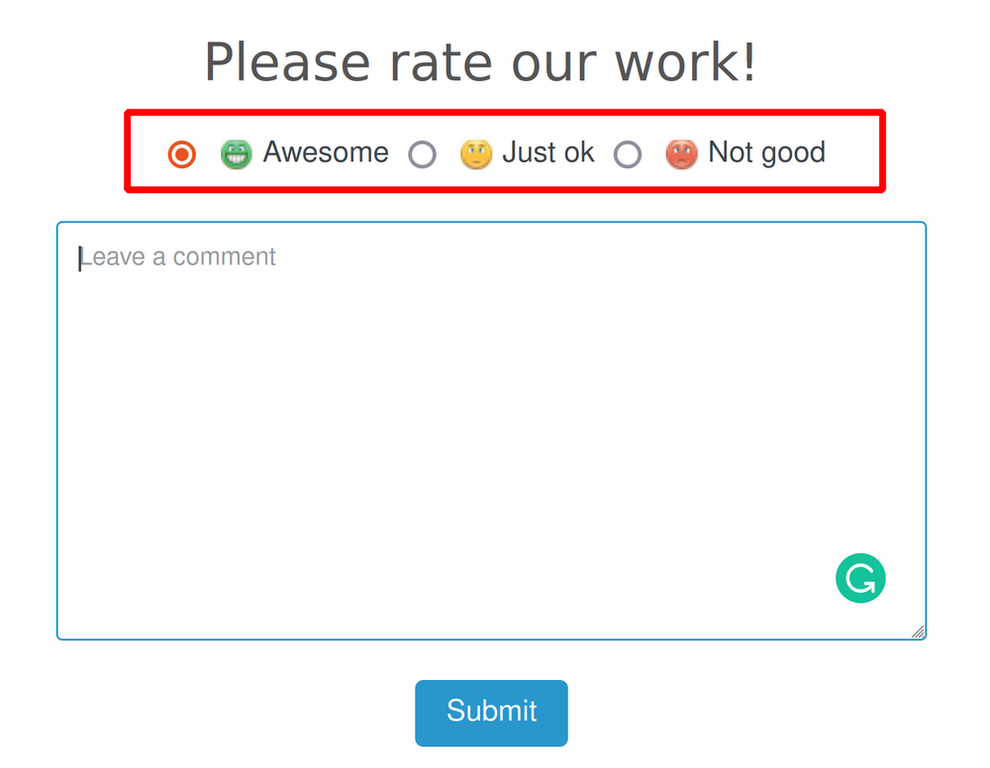
Task: Select the Awesome radio button
Action: click(x=182, y=154)
